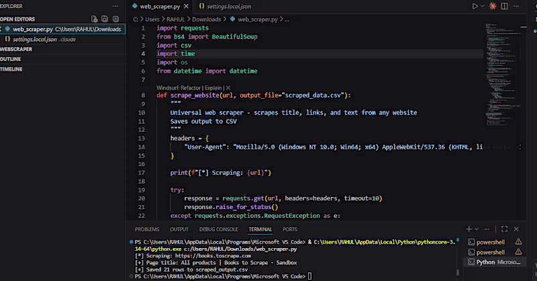Image resolution: width=537 pixels, height=281 pixels.
Task: Open the terminal panel ellipsis menu
Action: [487, 229]
